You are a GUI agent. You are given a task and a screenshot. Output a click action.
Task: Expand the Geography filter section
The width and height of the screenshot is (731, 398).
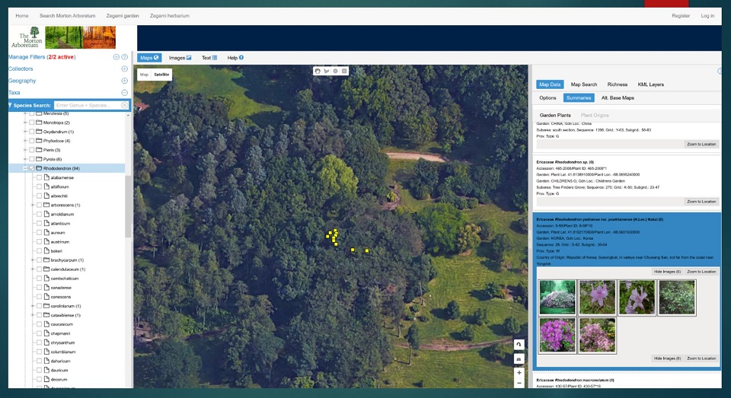pyautogui.click(x=124, y=81)
